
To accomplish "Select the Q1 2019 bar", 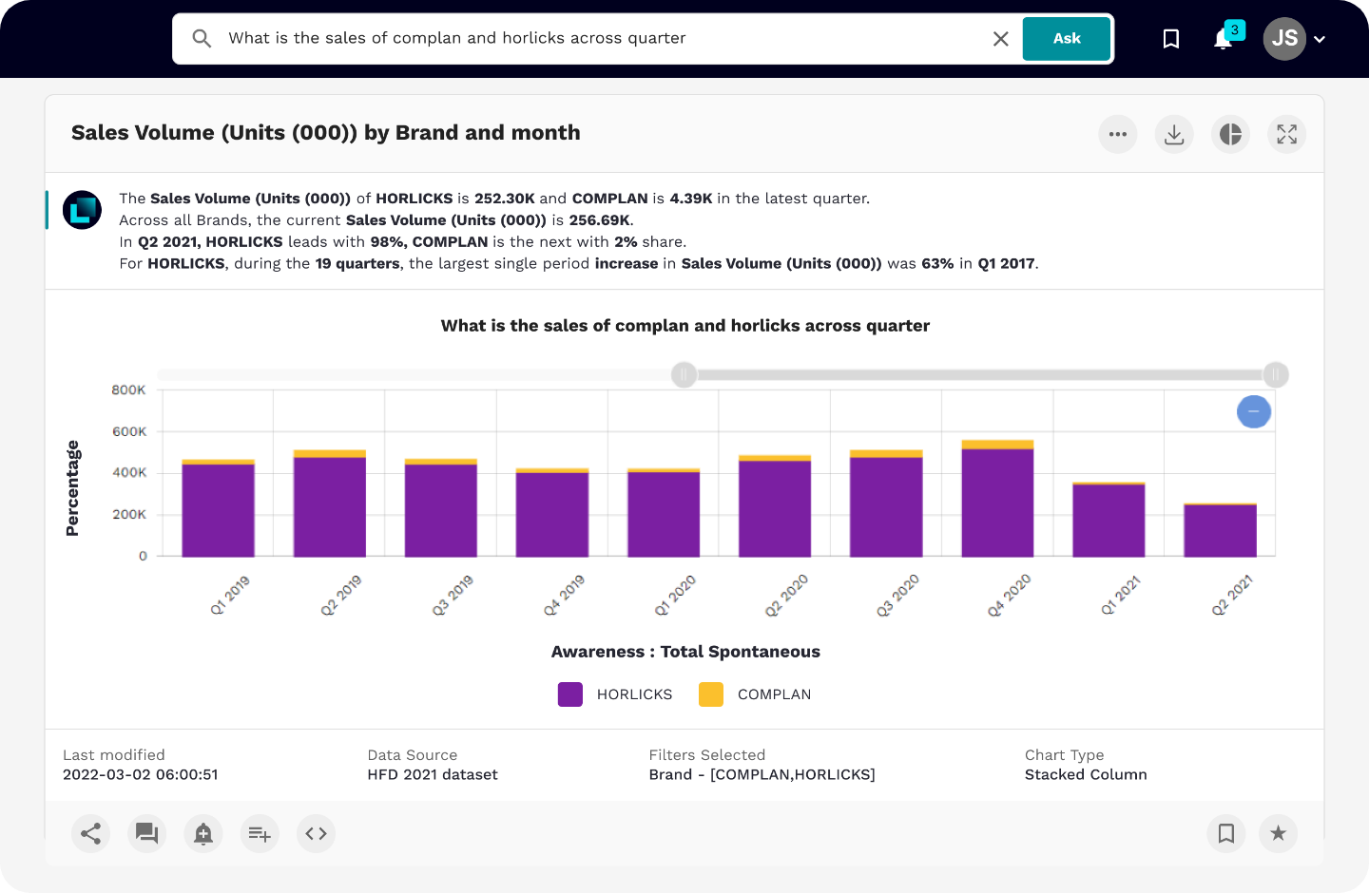I will tap(218, 508).
